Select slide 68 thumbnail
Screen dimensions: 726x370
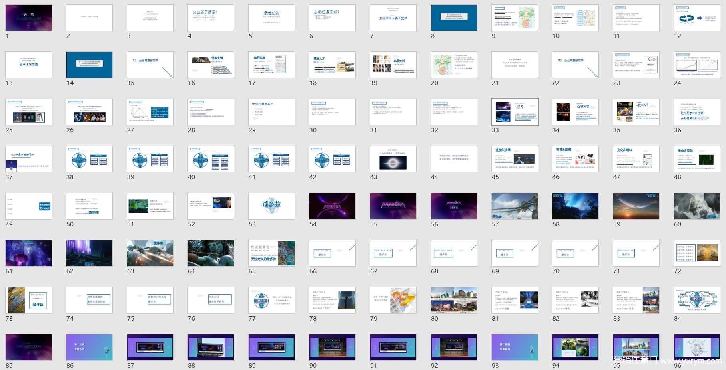coord(454,253)
